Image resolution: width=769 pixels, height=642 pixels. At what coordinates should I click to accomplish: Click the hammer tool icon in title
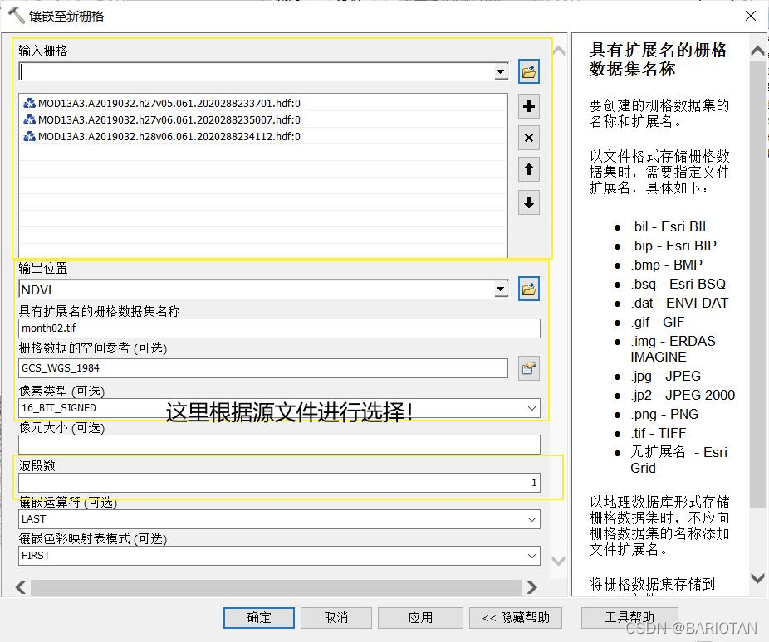coord(16,16)
